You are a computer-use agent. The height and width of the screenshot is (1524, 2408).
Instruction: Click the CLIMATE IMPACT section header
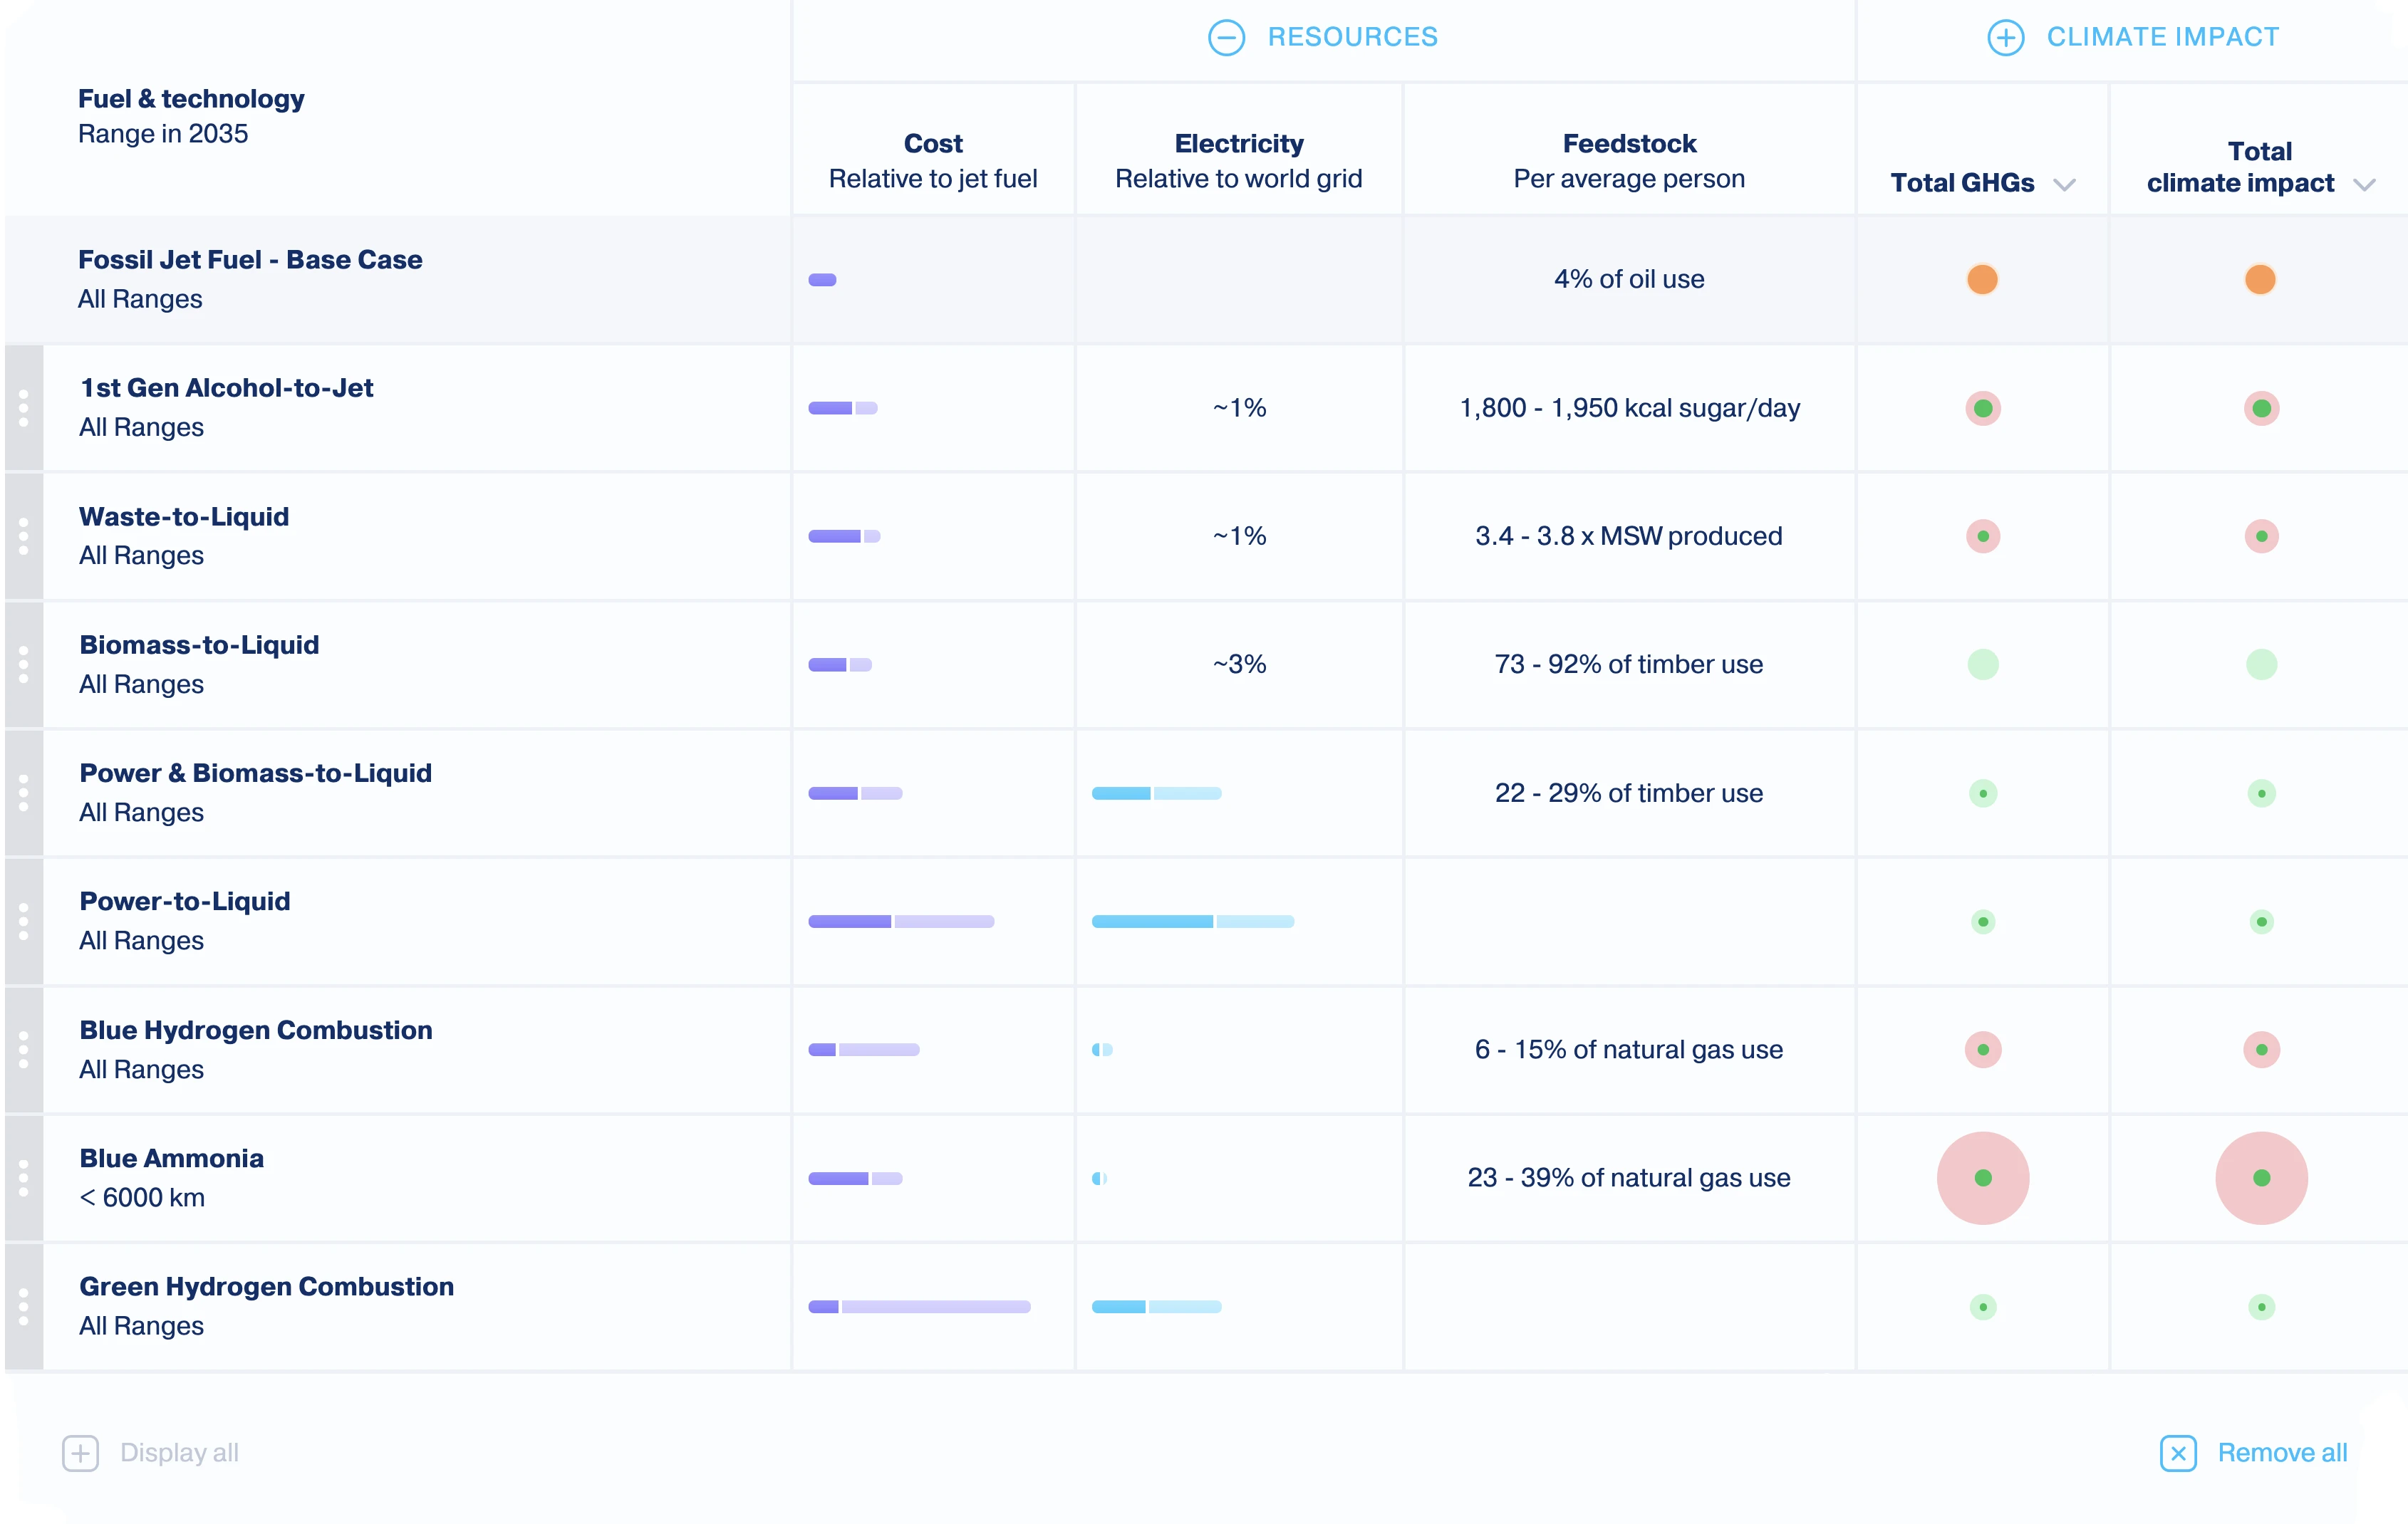pos(2162,38)
